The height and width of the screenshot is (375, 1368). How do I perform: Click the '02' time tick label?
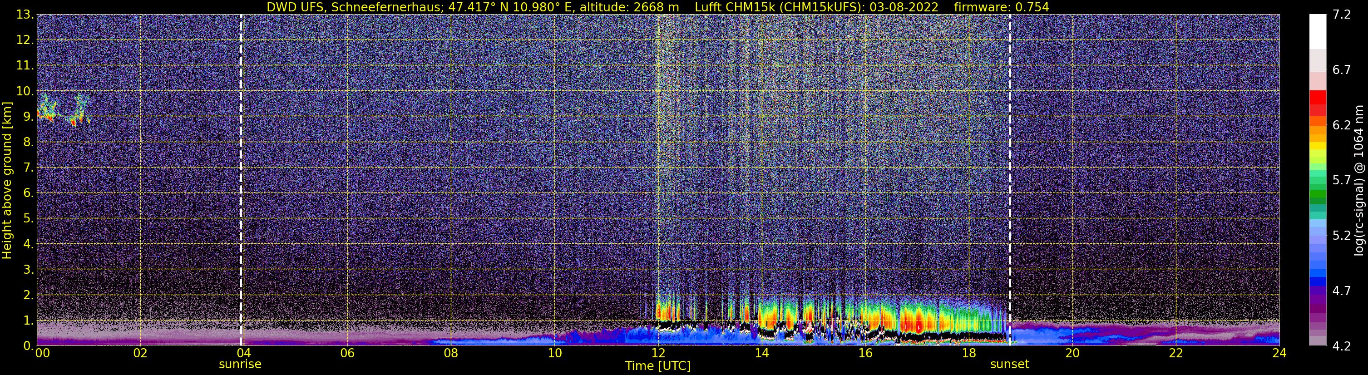[140, 353]
